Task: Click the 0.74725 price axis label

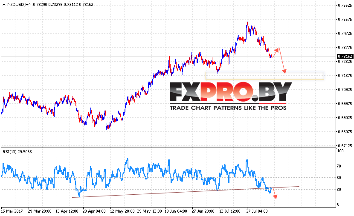Action: (345, 33)
